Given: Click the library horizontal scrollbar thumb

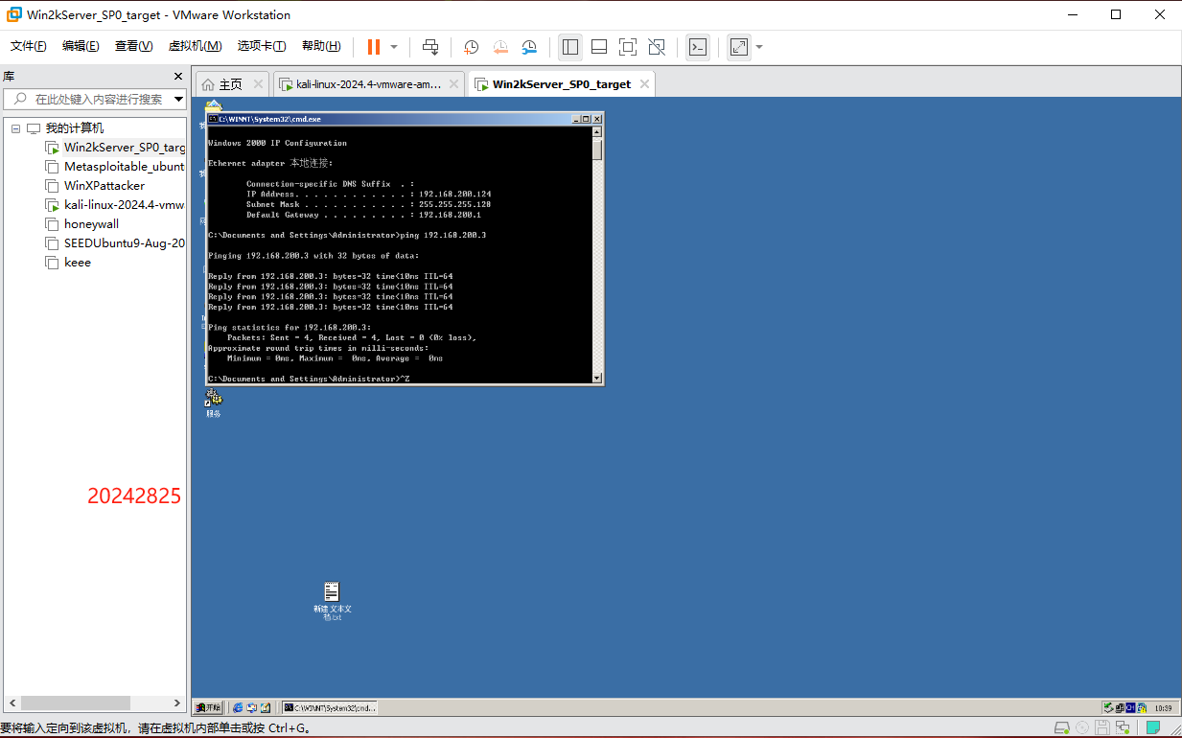Looking at the screenshot, I should 76,703.
